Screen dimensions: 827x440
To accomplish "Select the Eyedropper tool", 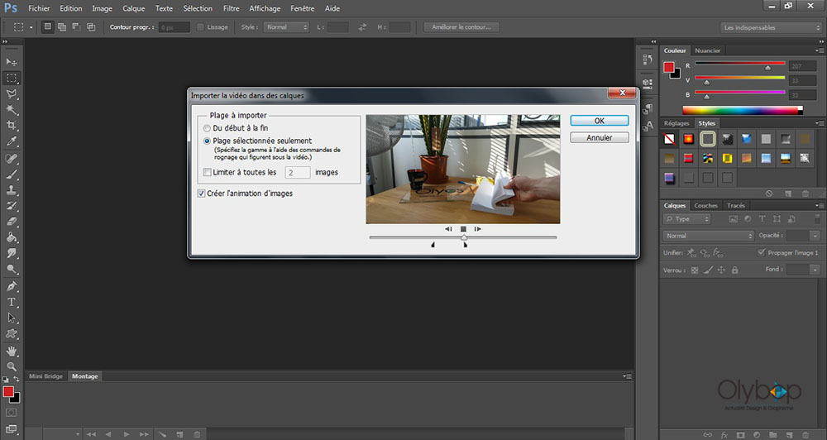I will pos(11,141).
